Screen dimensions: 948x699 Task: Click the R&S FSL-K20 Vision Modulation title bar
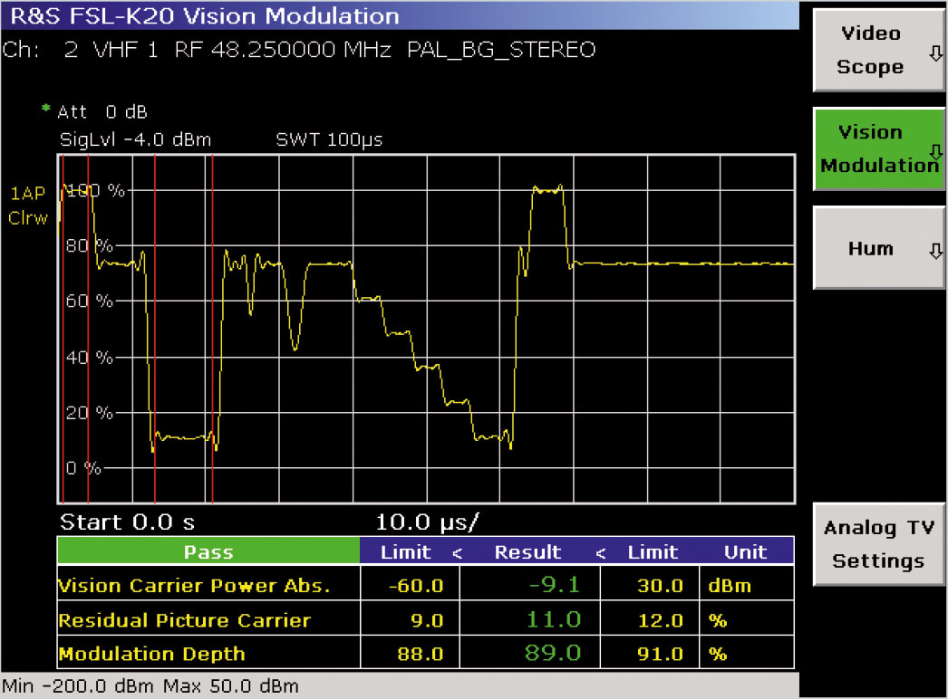(x=400, y=15)
